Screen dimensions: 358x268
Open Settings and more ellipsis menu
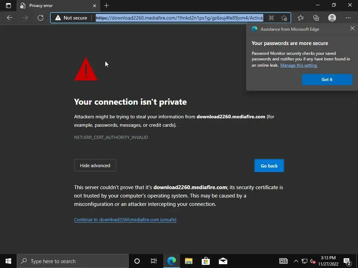coord(348,18)
